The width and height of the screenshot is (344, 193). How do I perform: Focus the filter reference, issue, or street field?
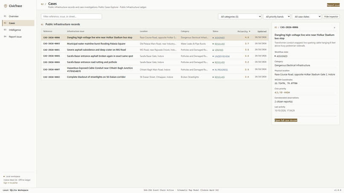71,17
